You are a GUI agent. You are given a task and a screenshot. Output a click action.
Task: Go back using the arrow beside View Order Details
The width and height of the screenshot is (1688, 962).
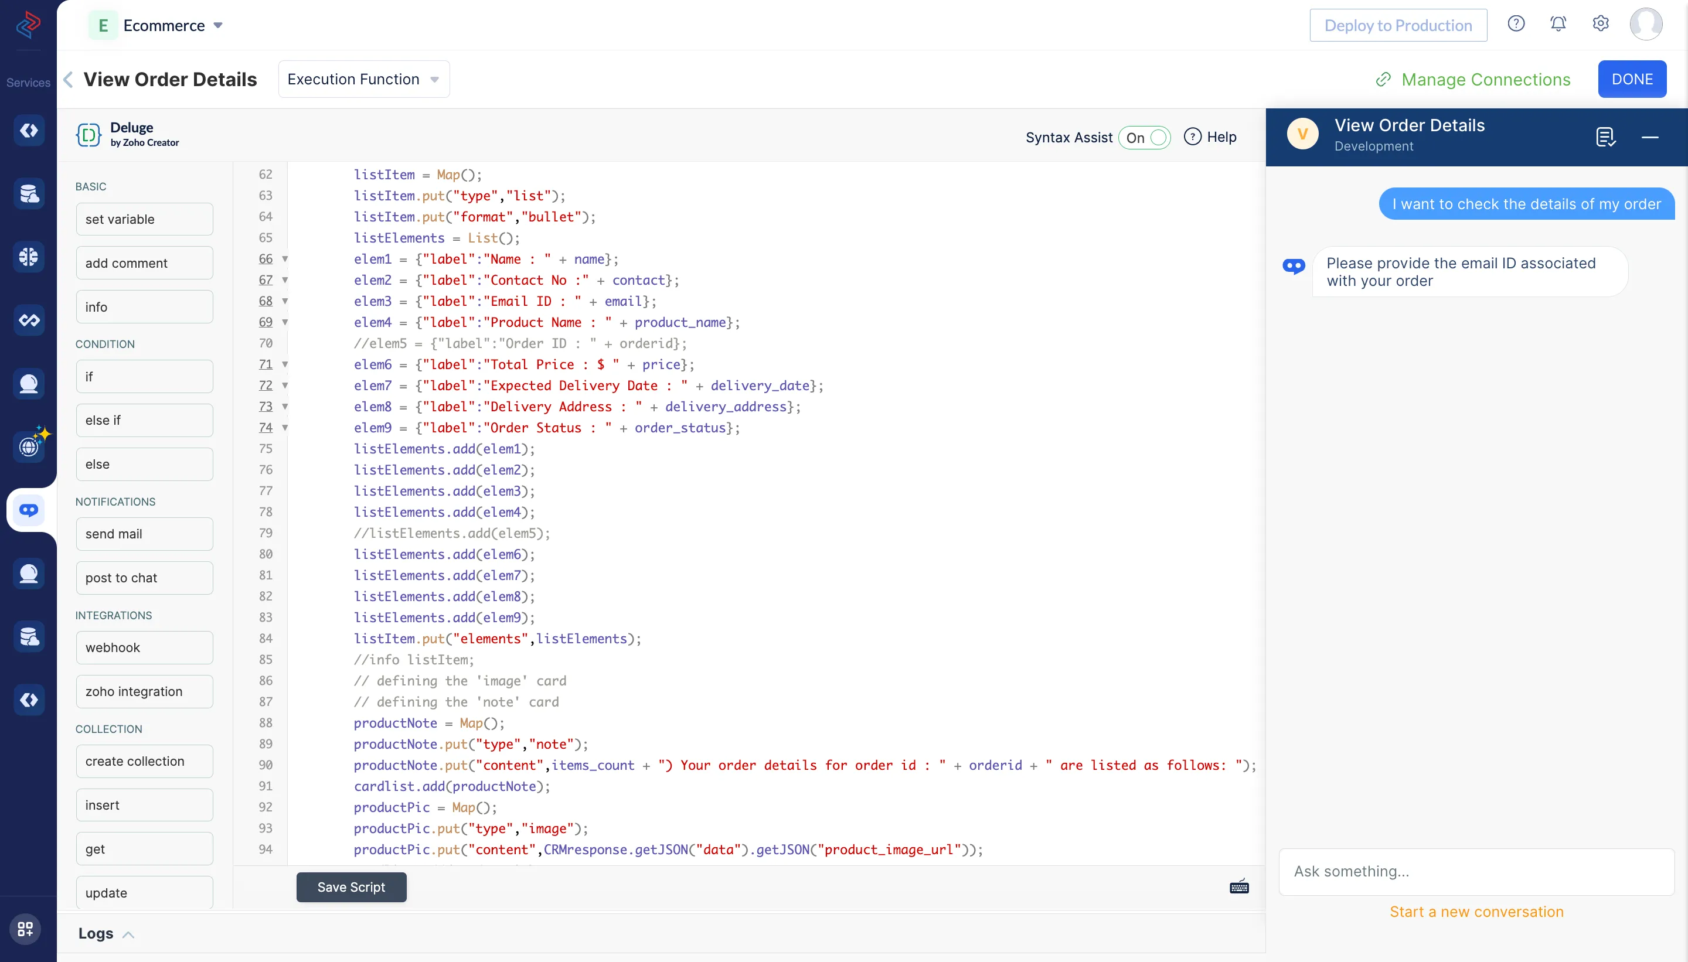click(x=68, y=79)
